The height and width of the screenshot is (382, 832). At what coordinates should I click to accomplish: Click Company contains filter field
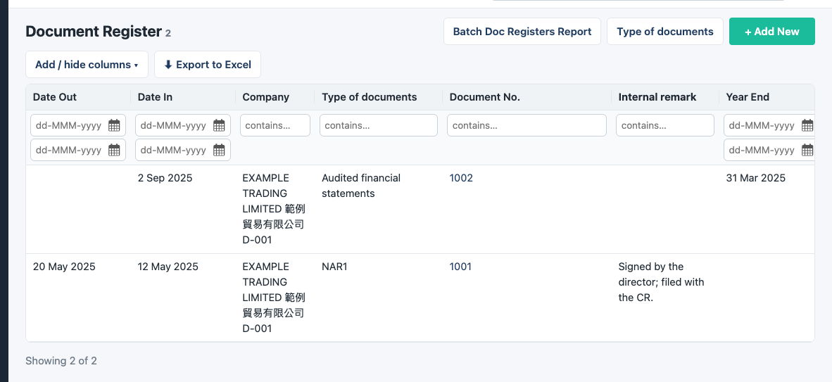(x=275, y=126)
